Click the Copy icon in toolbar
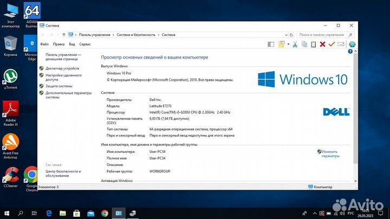 [304, 44]
